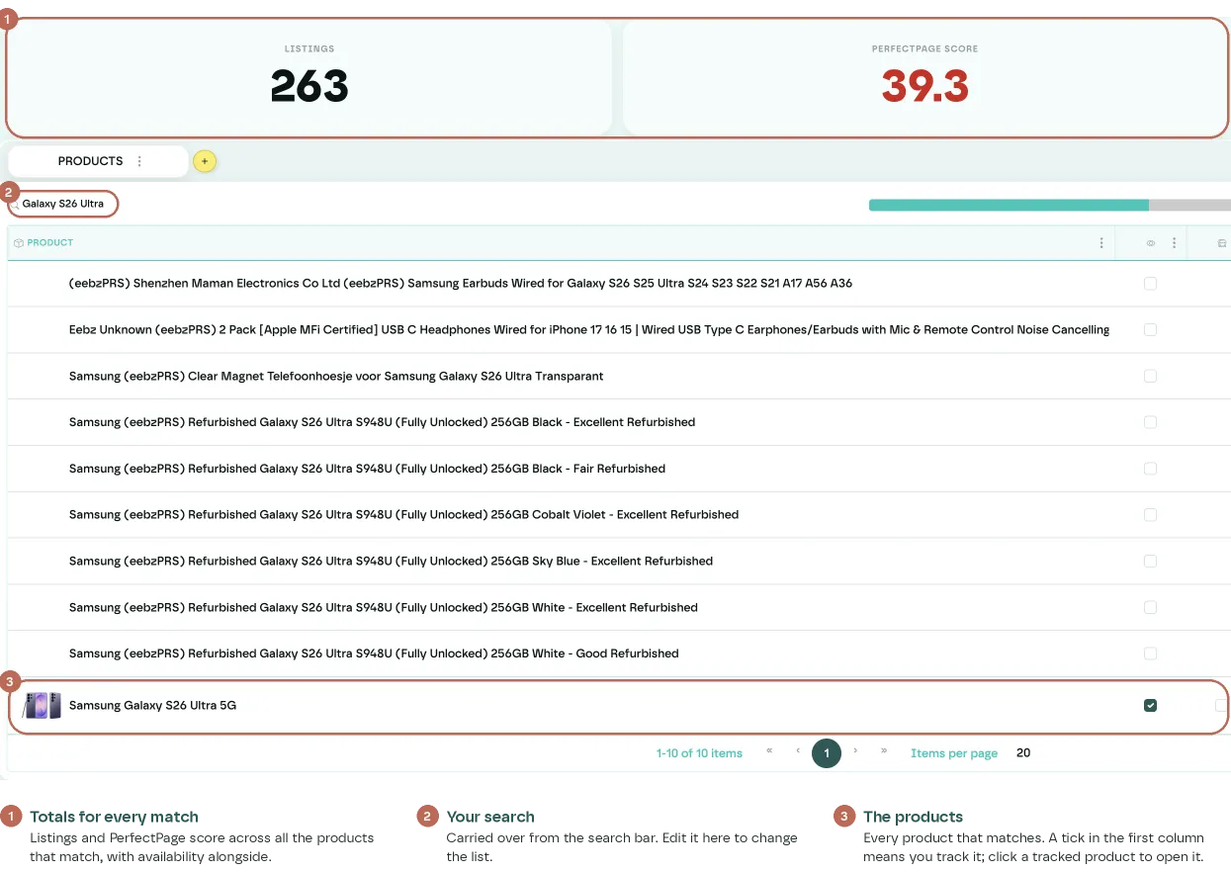1231x872 pixels.
Task: Click the yellow plus add-tab button
Action: point(205,161)
